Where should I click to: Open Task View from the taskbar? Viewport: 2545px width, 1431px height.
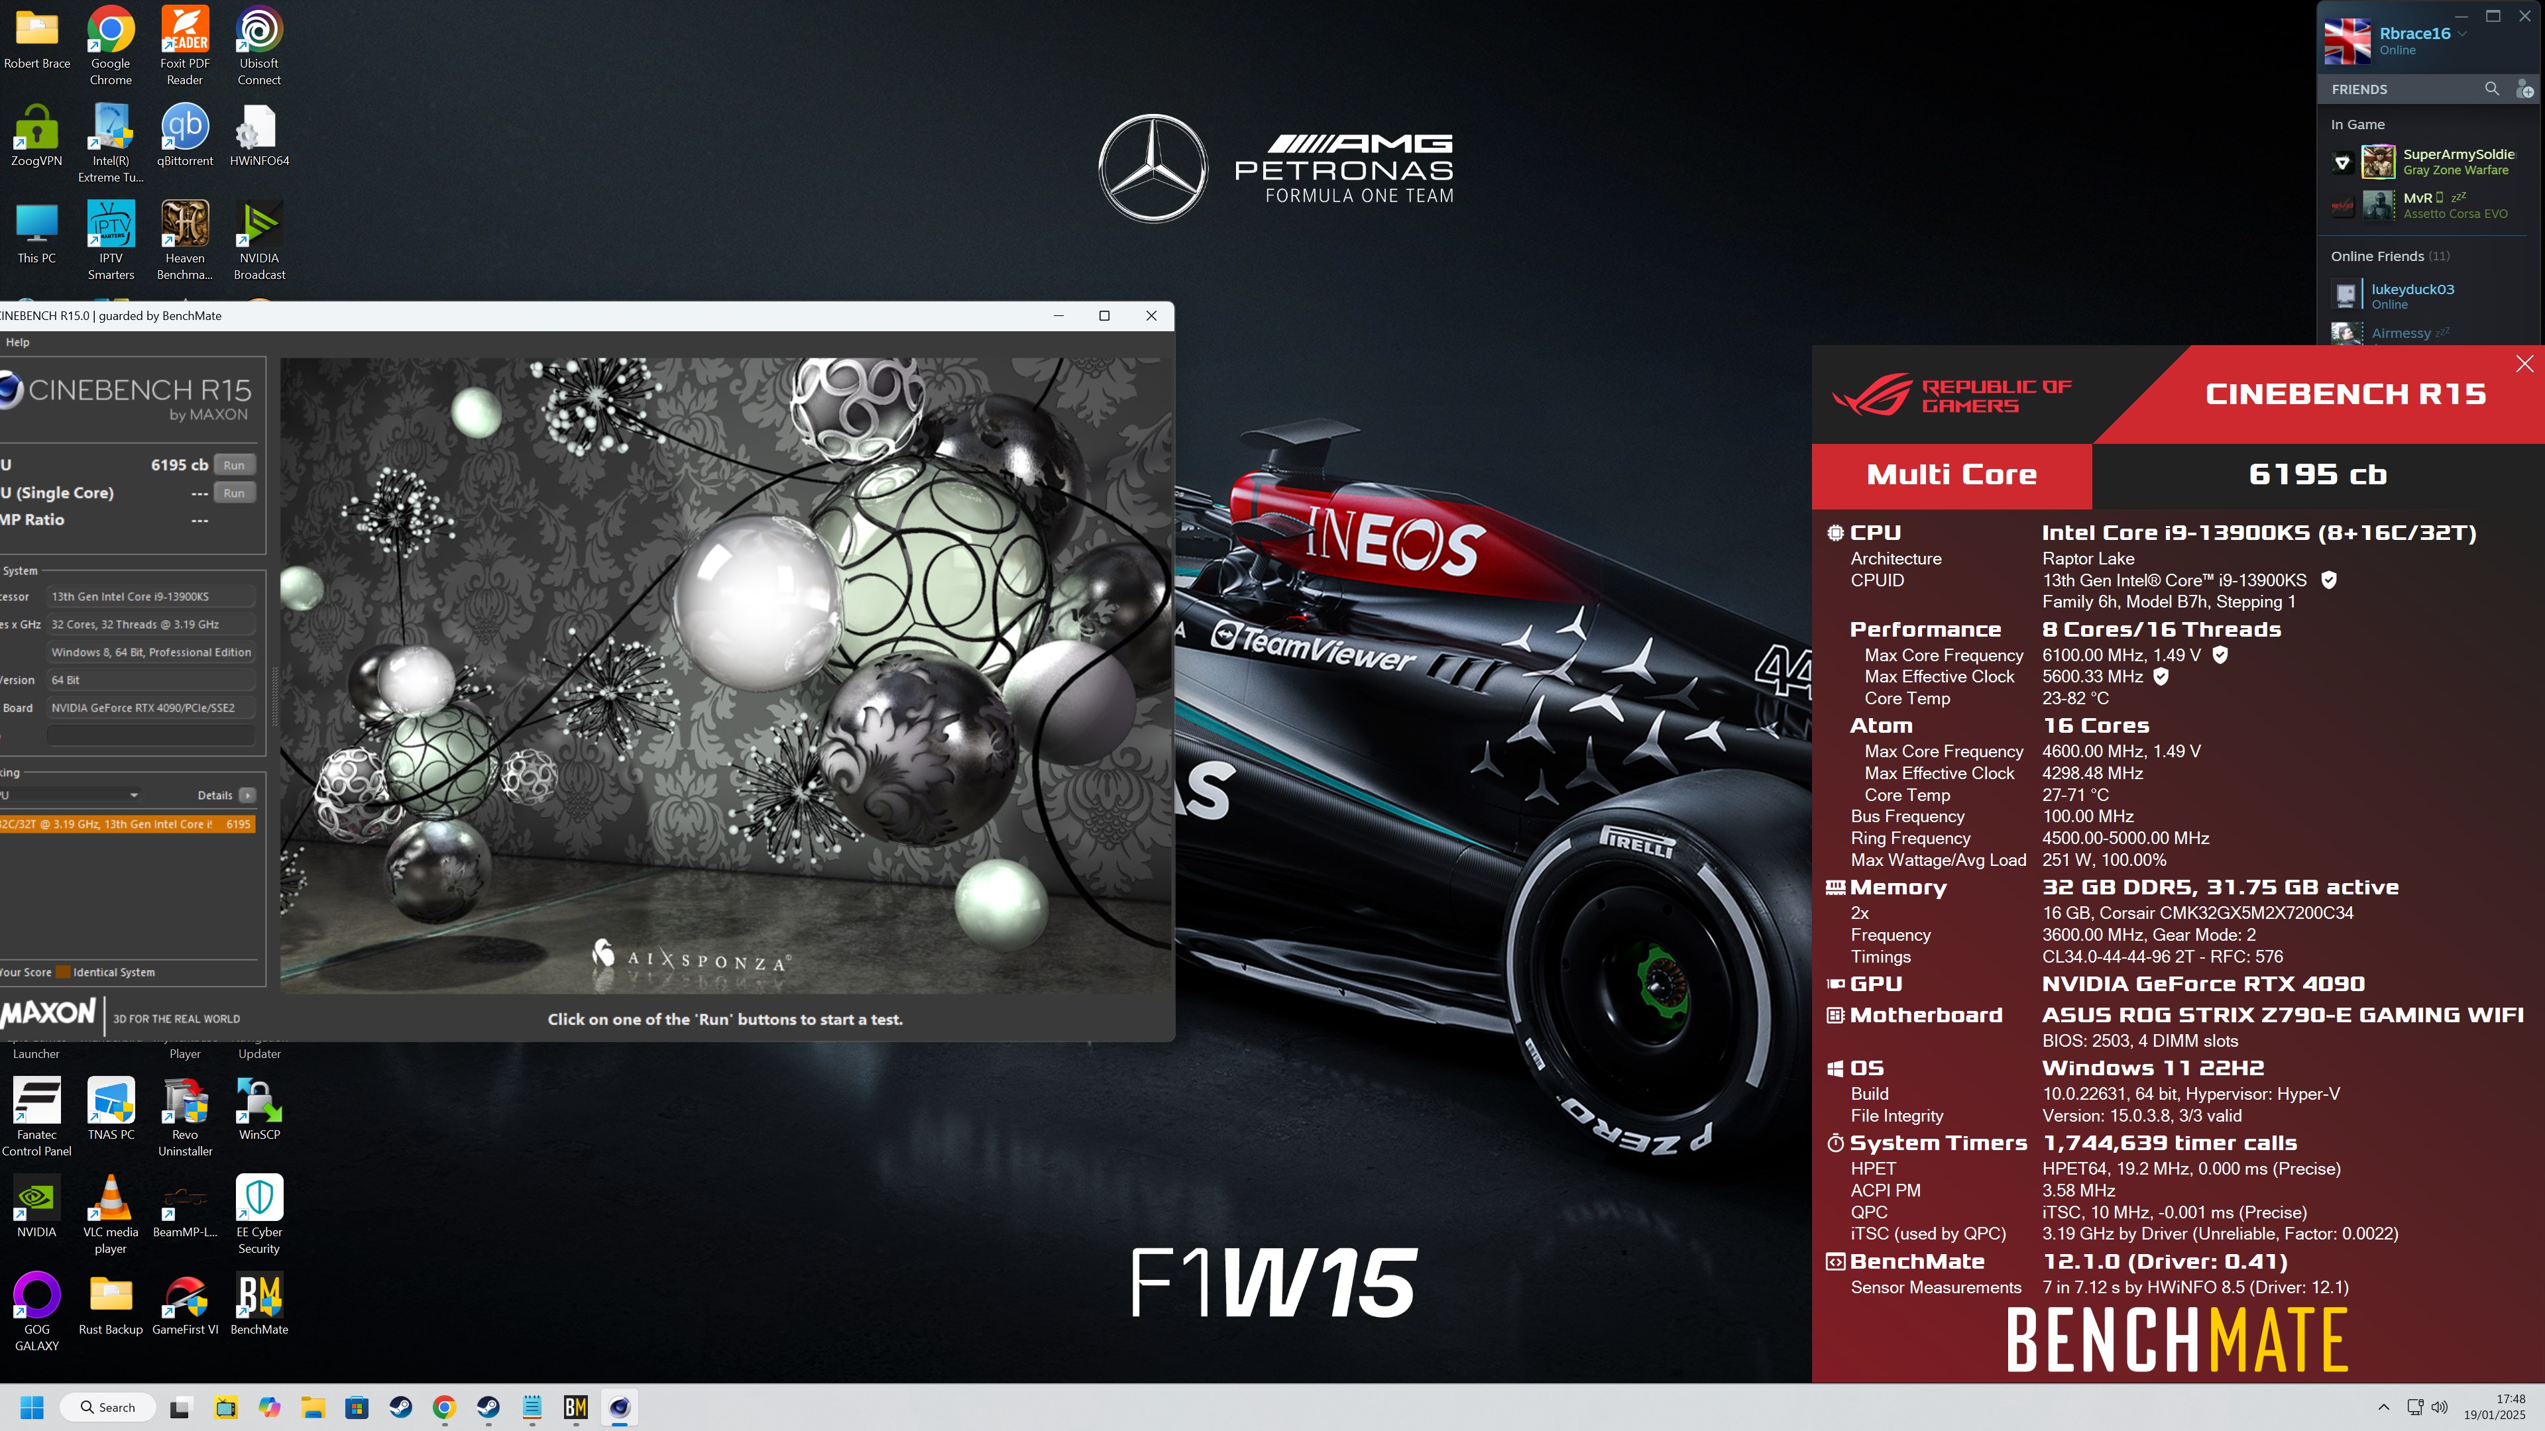[x=180, y=1407]
